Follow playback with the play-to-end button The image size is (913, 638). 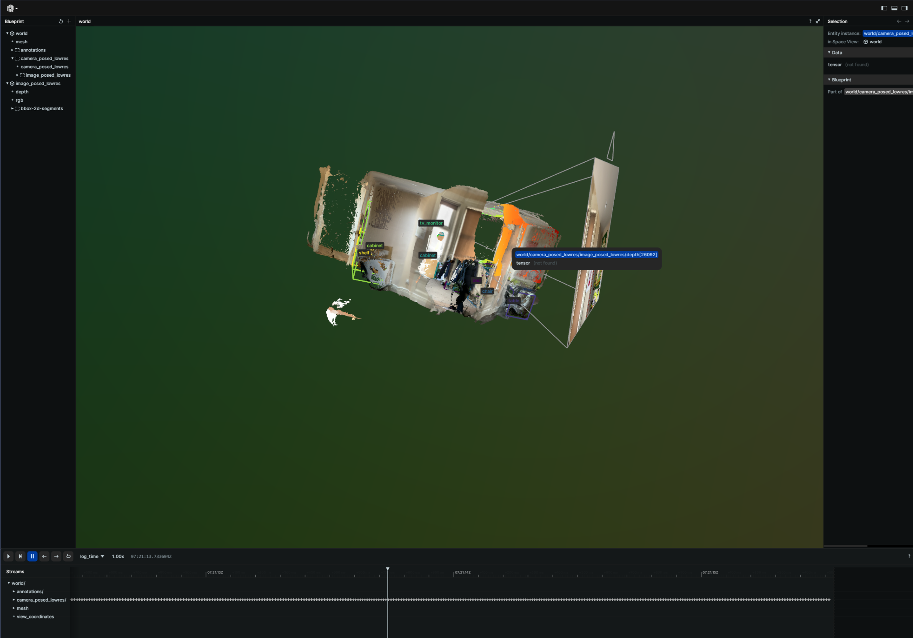click(20, 556)
